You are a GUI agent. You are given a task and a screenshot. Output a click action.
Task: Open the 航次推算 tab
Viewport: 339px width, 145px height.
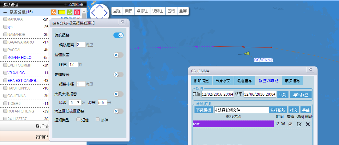292,81
